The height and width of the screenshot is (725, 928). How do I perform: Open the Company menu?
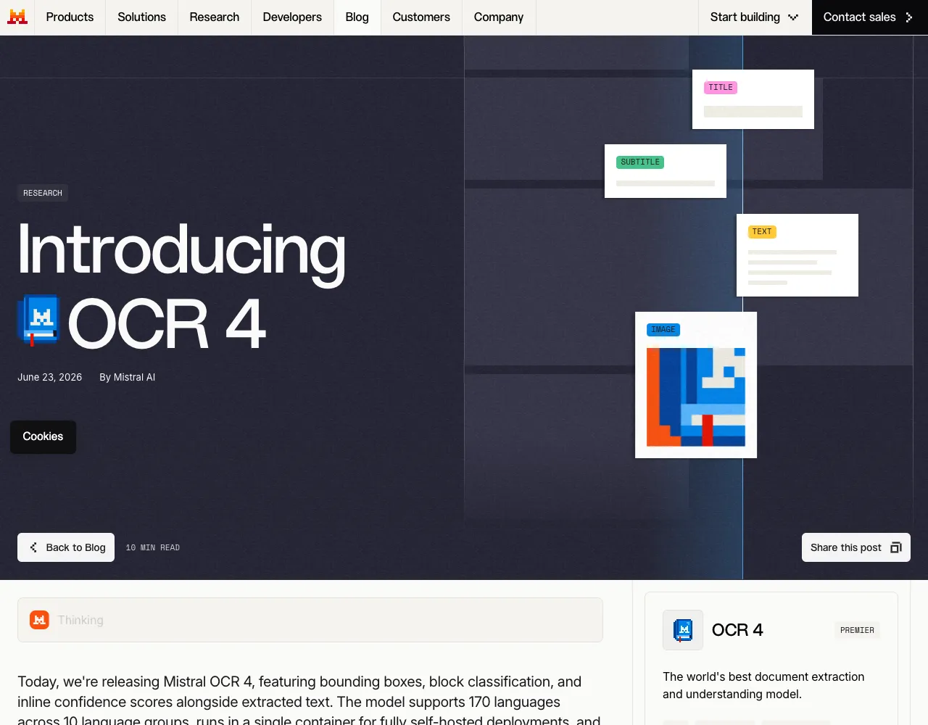click(499, 17)
